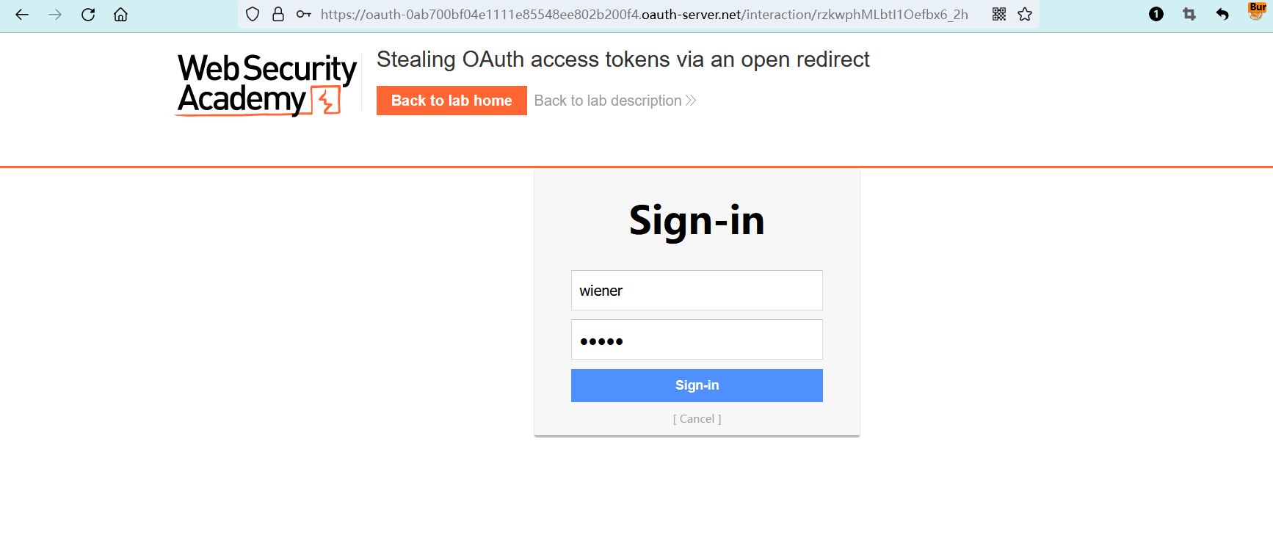This screenshot has width=1273, height=535.
Task: Follow the Back to lab description link
Action: (x=614, y=101)
